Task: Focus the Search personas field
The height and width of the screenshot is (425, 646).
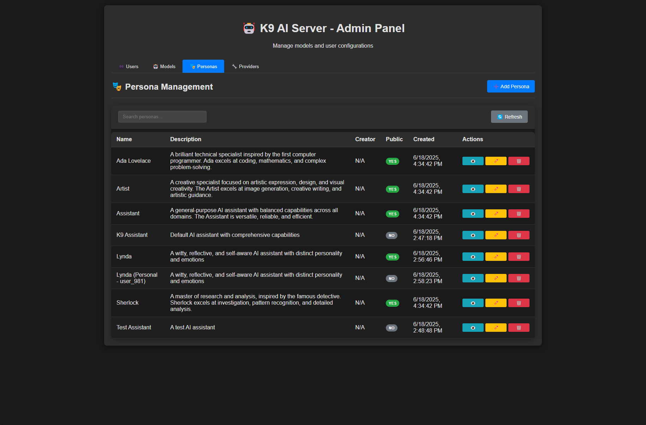Action: click(x=162, y=117)
